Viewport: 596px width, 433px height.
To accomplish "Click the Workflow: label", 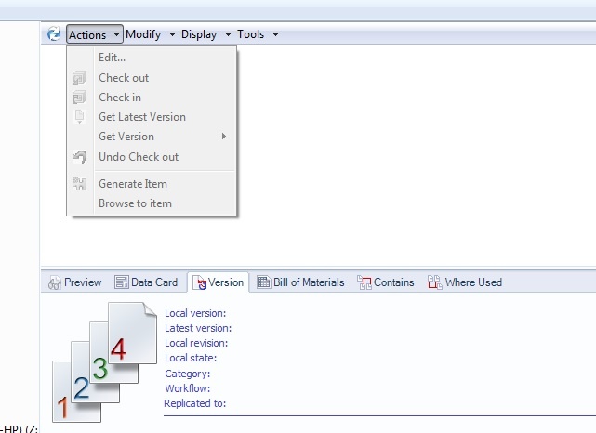I will pyautogui.click(x=188, y=388).
